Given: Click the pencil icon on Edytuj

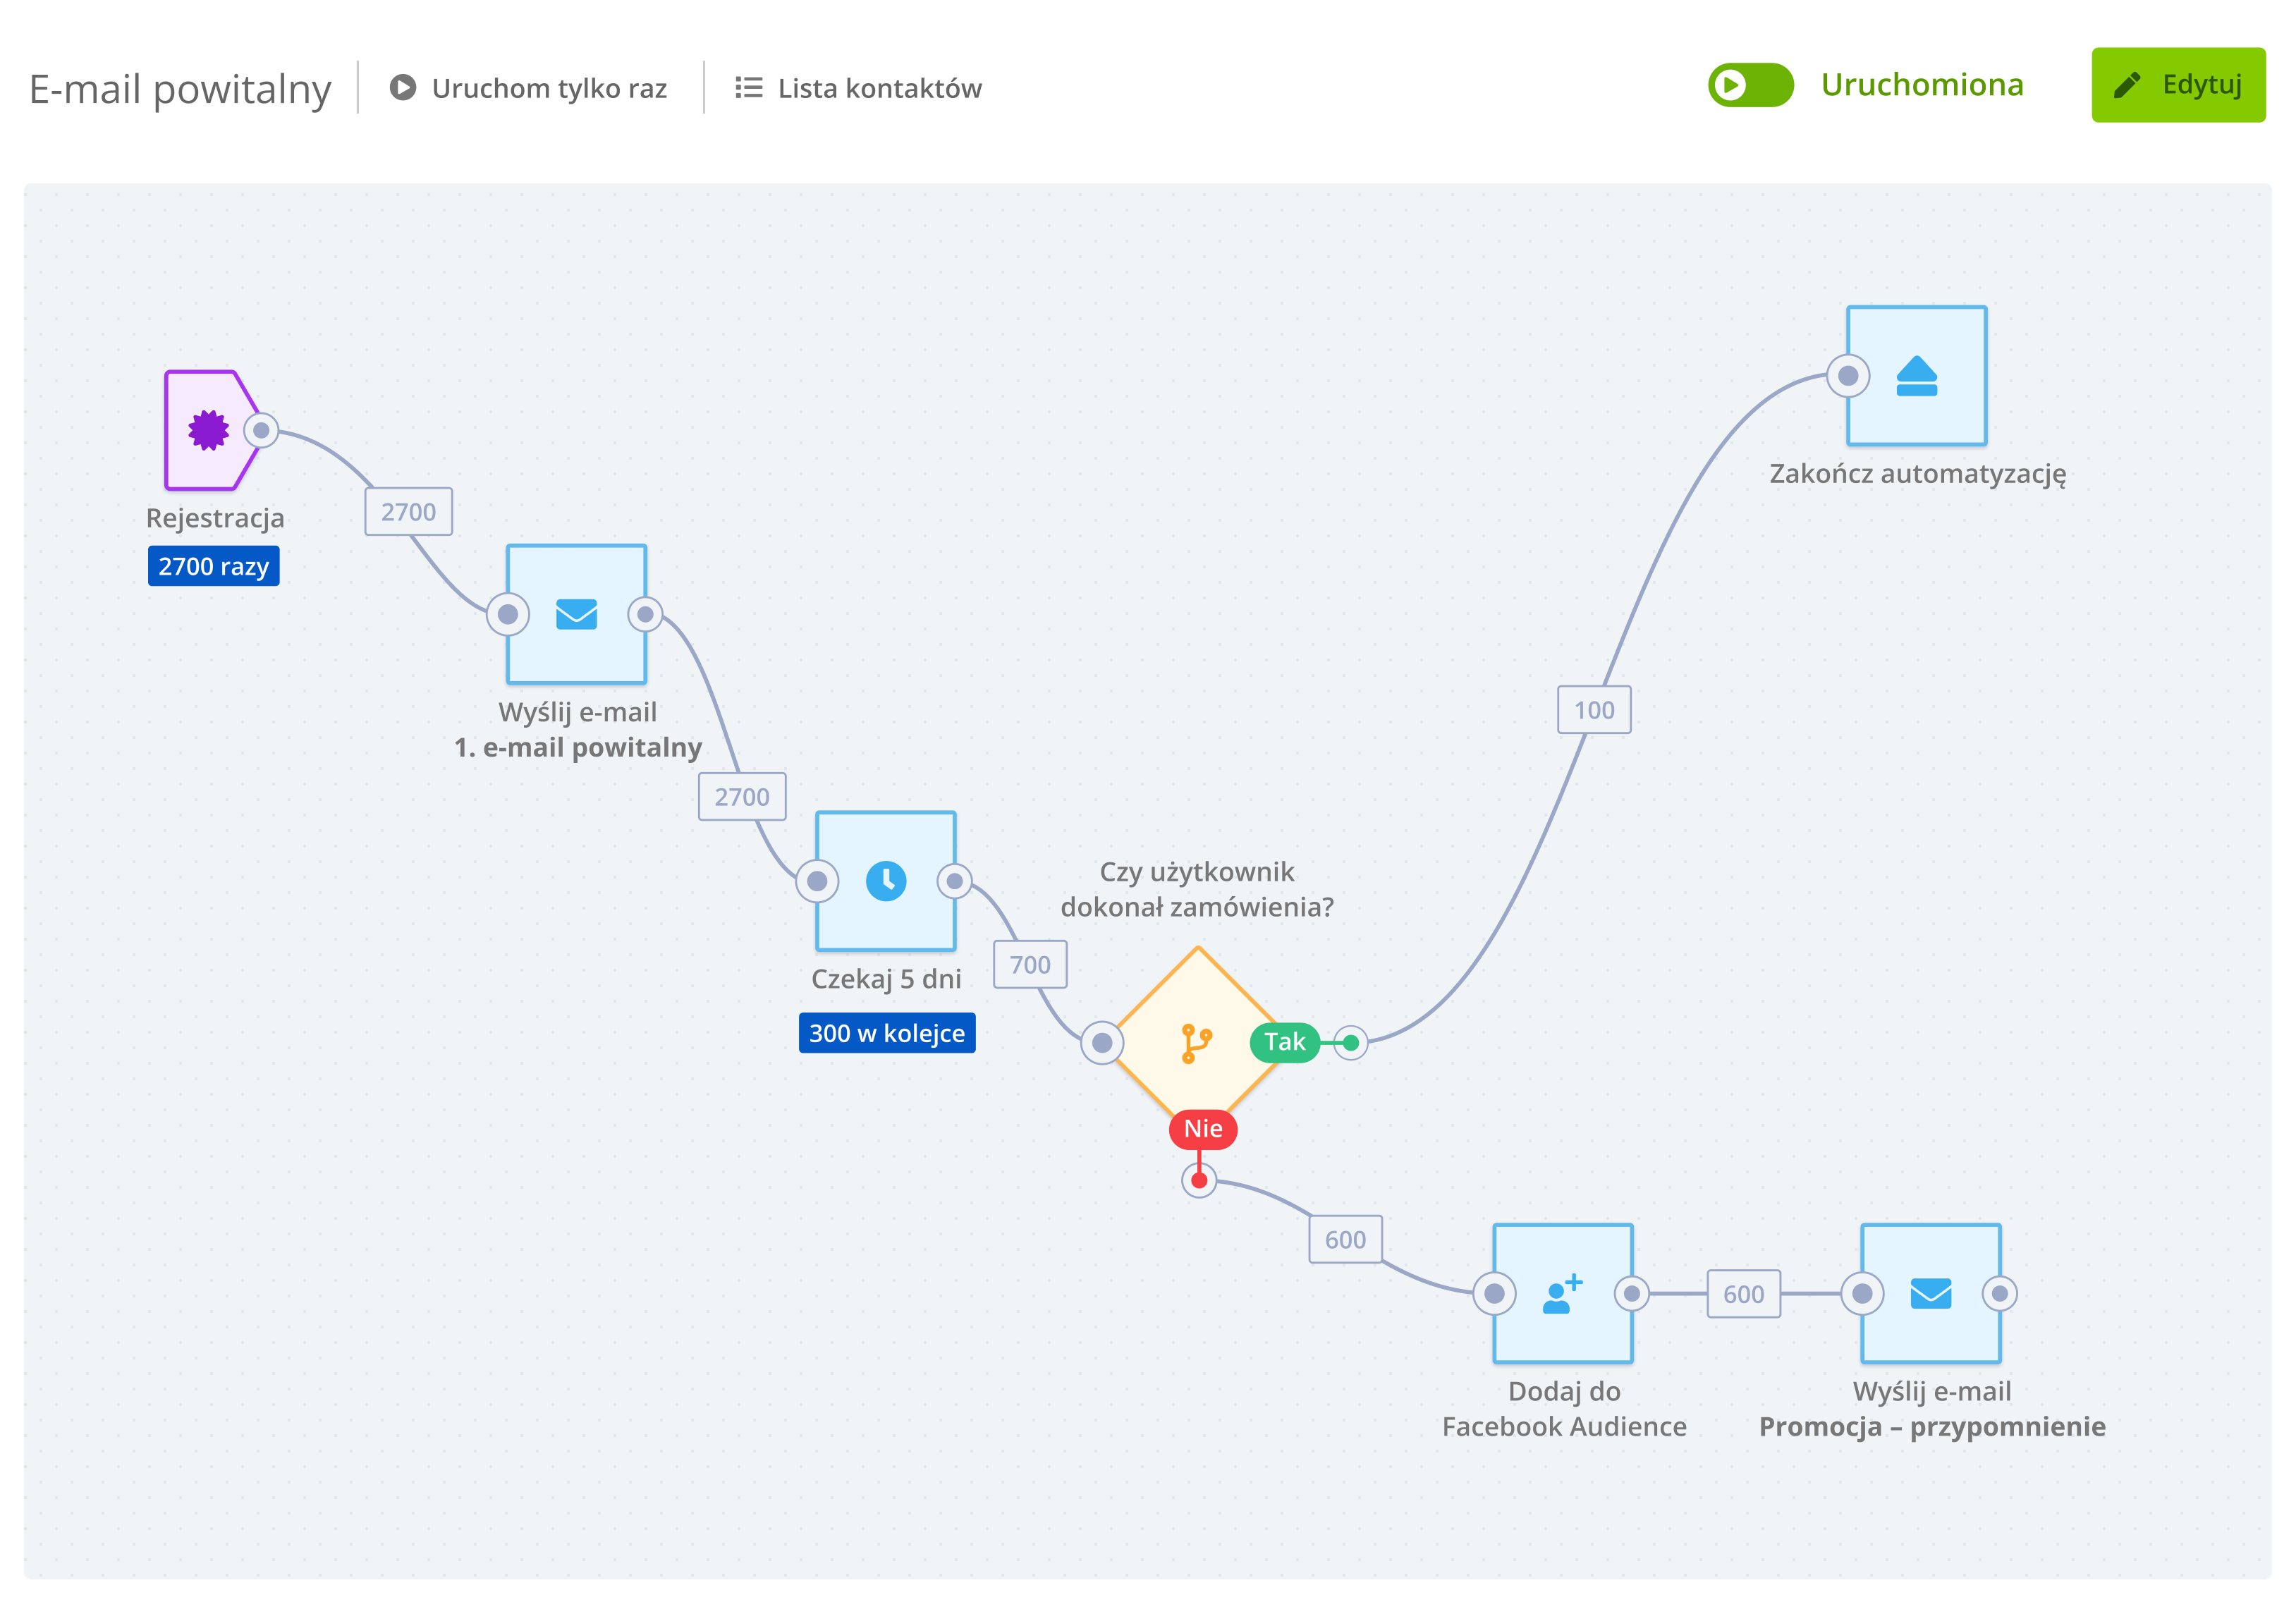Looking at the screenshot, I should pyautogui.click(x=2127, y=85).
